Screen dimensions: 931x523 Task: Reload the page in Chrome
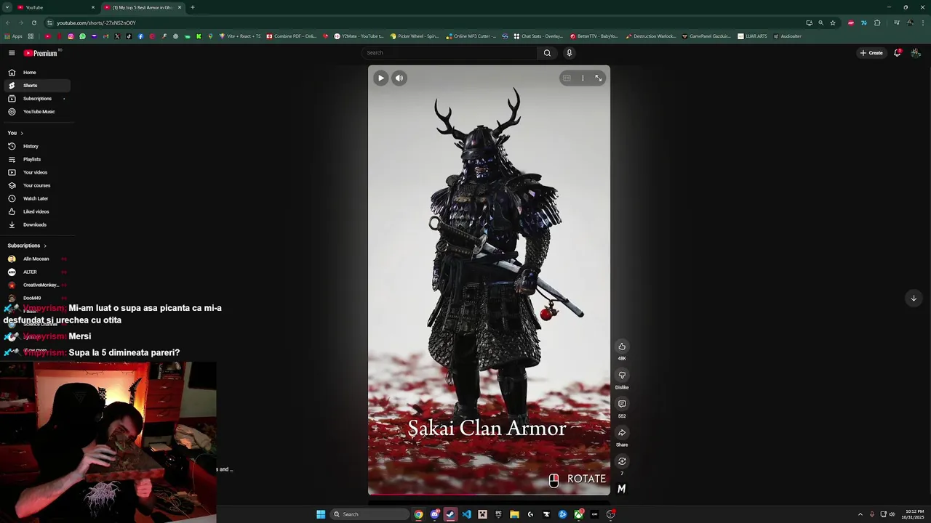click(x=33, y=23)
